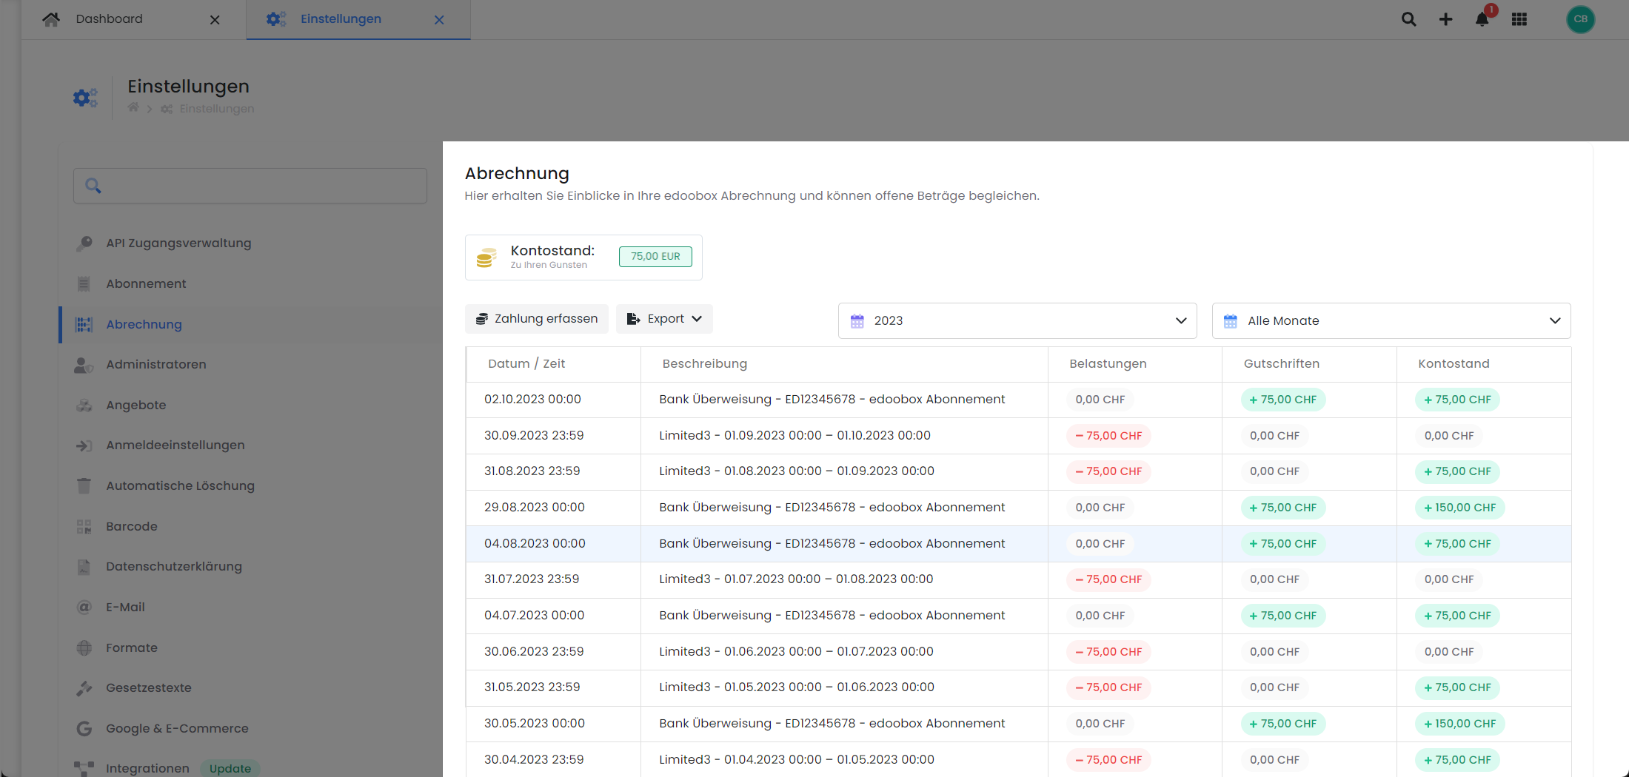Open API Zugangsverwaltung settings

(178, 243)
